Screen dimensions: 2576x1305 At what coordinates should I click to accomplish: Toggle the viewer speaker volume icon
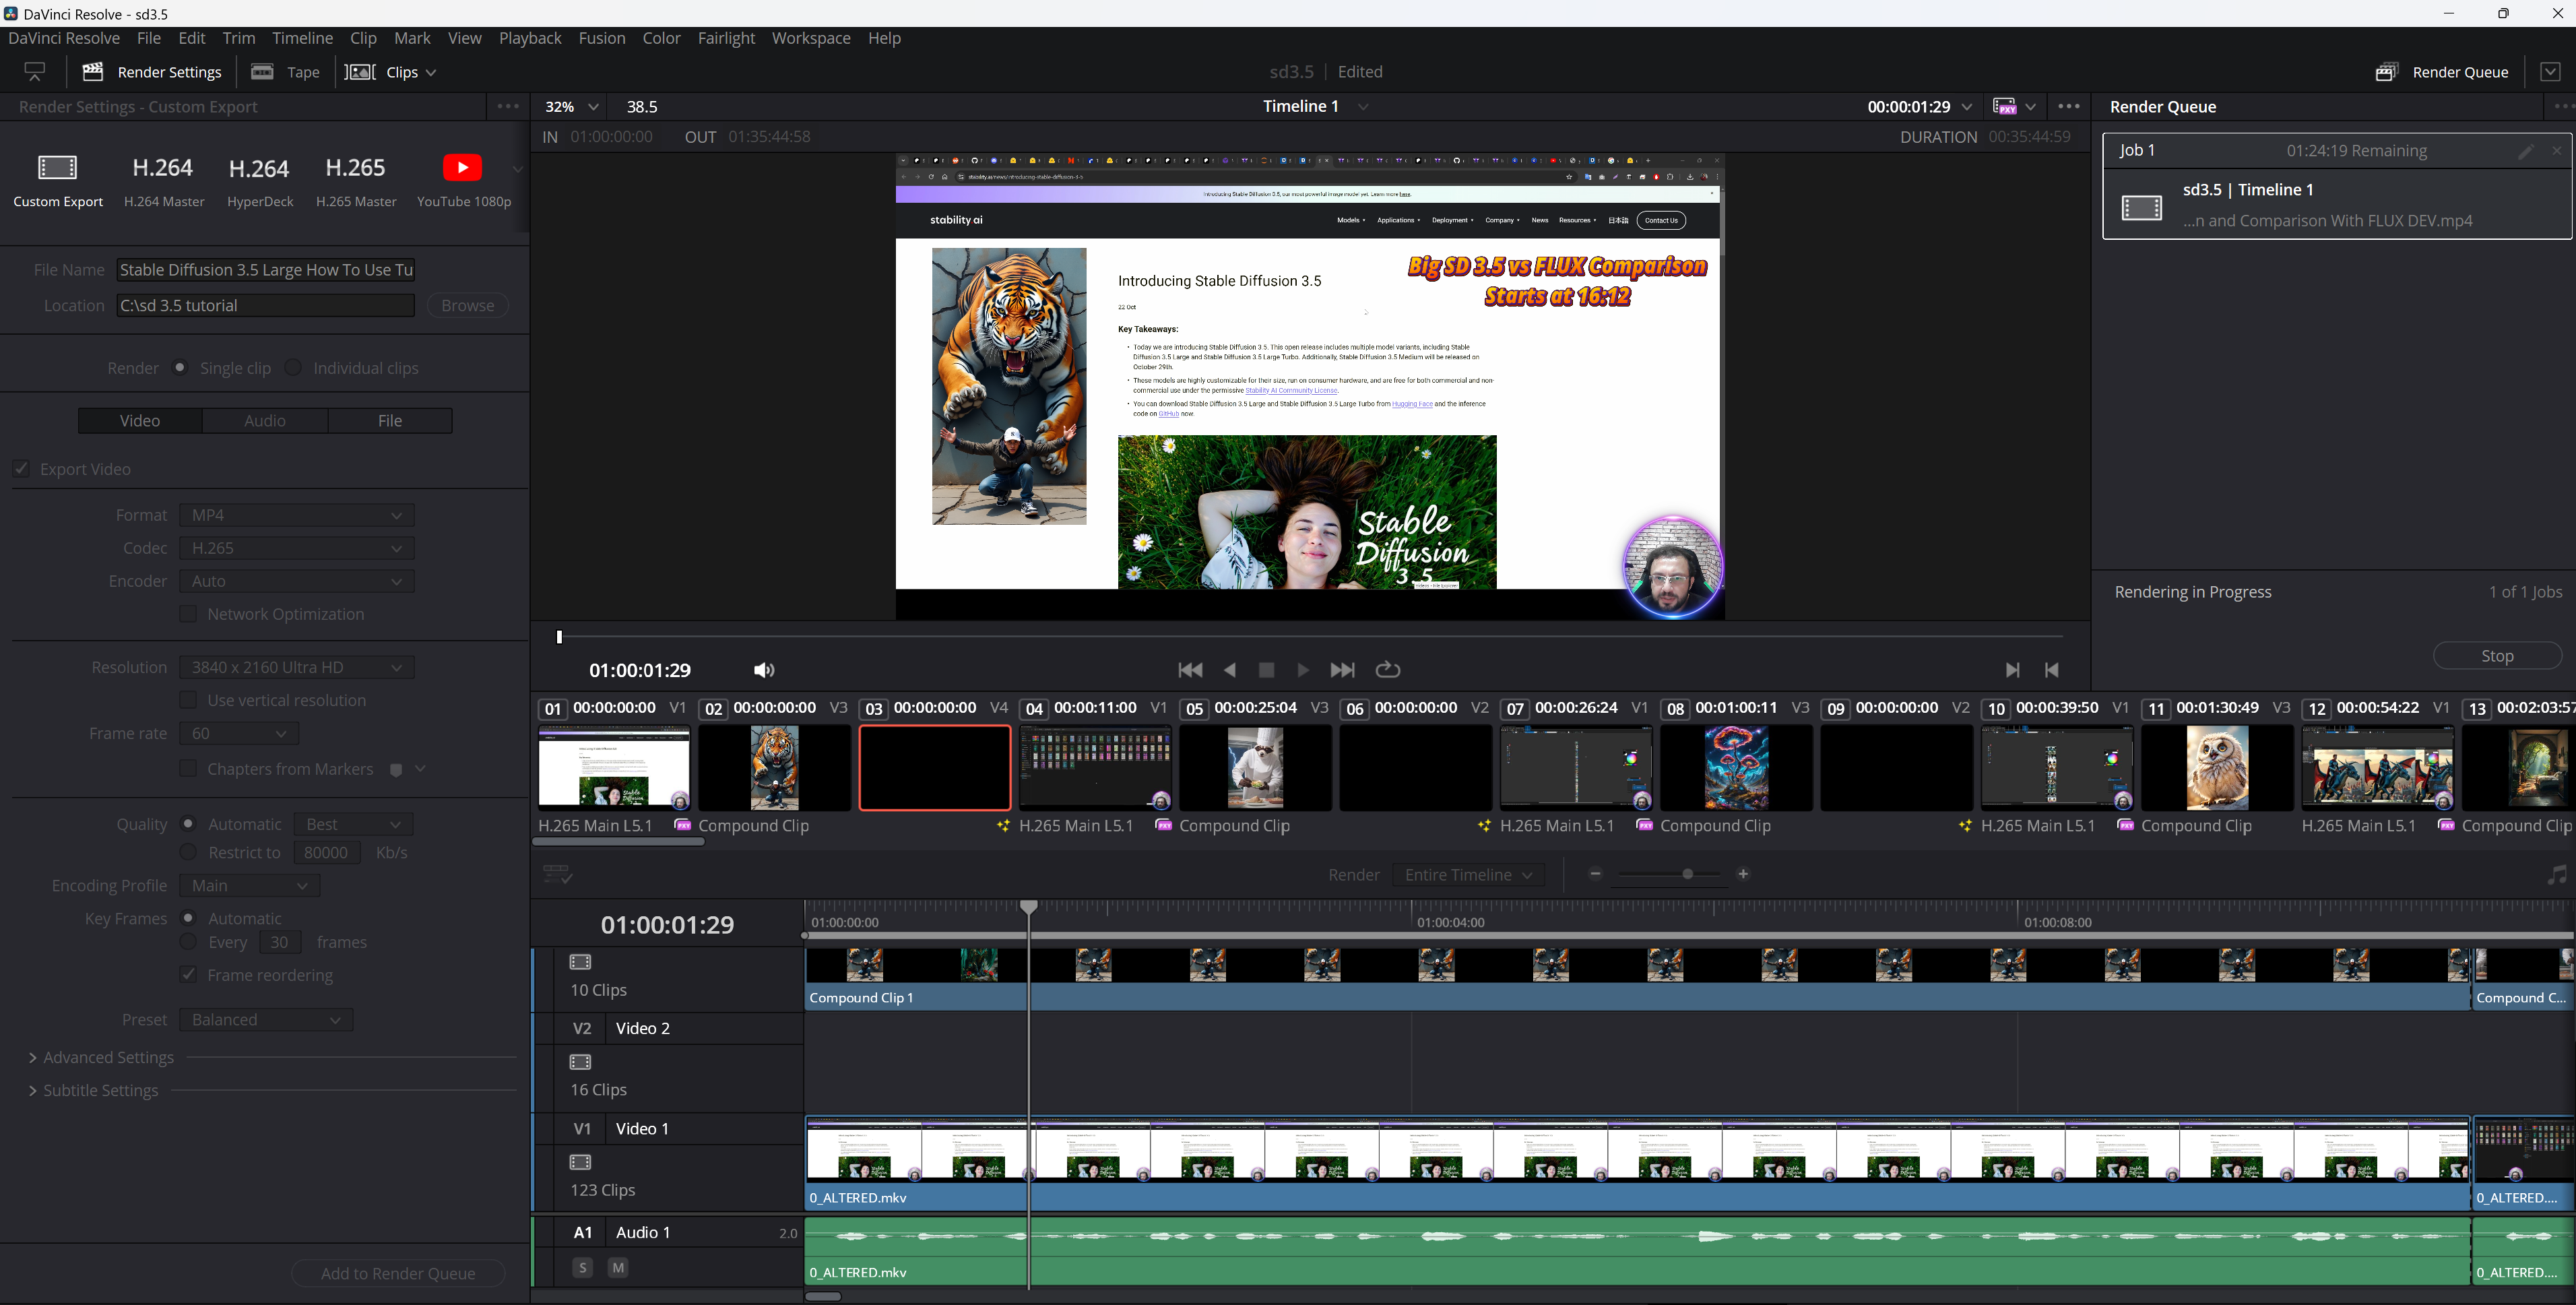click(x=764, y=670)
